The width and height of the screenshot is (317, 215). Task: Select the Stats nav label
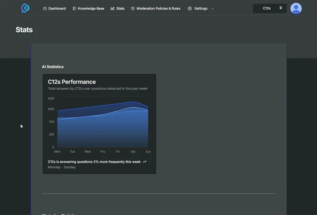[x=120, y=8]
